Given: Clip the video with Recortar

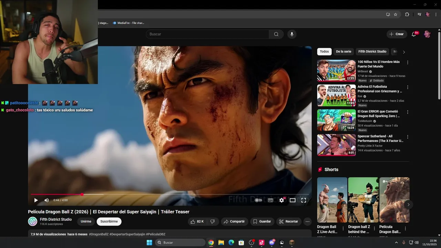Looking at the screenshot, I should 289,221.
